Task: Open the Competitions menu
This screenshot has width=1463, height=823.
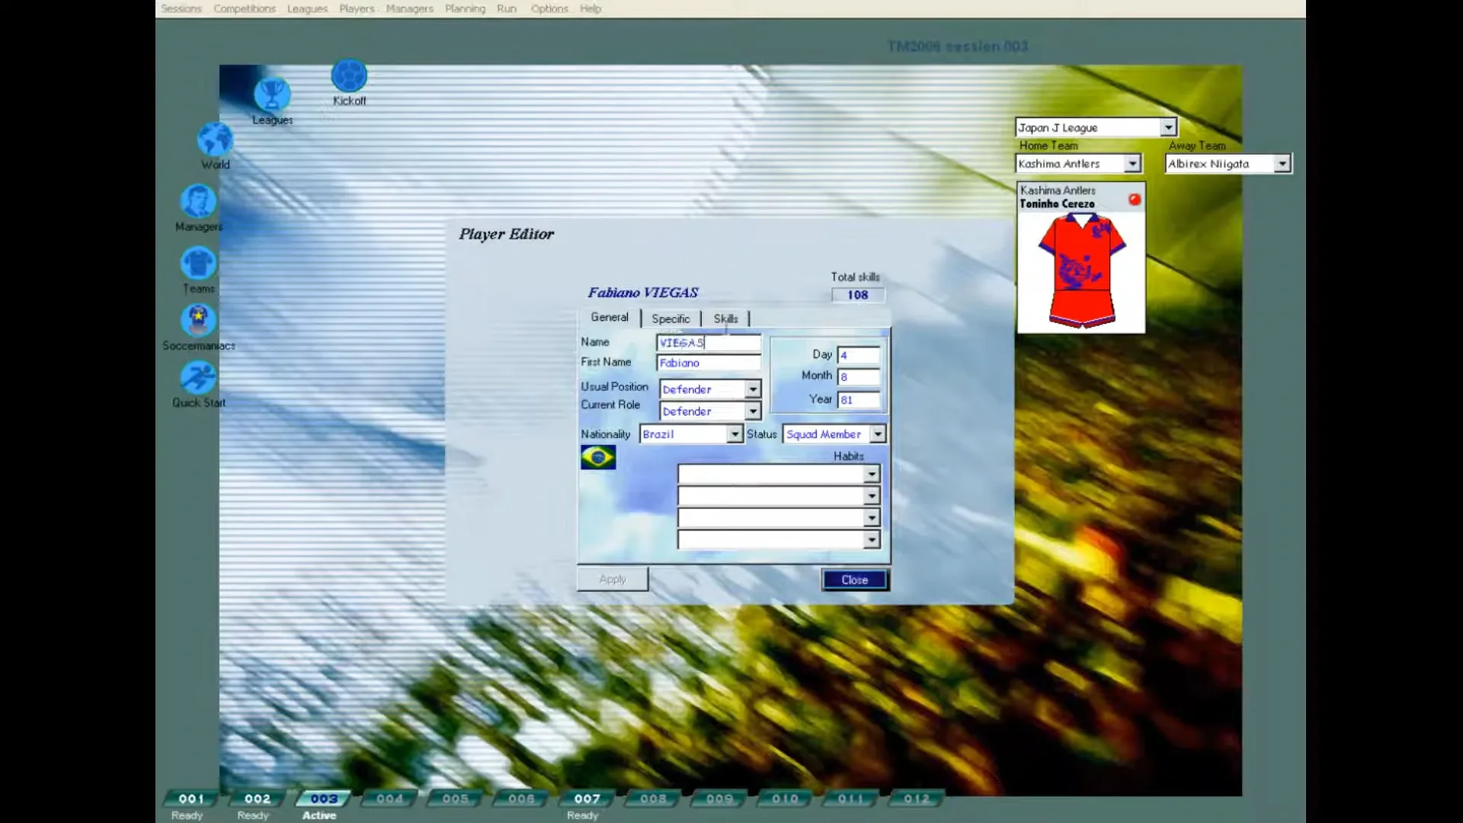Action: click(245, 8)
